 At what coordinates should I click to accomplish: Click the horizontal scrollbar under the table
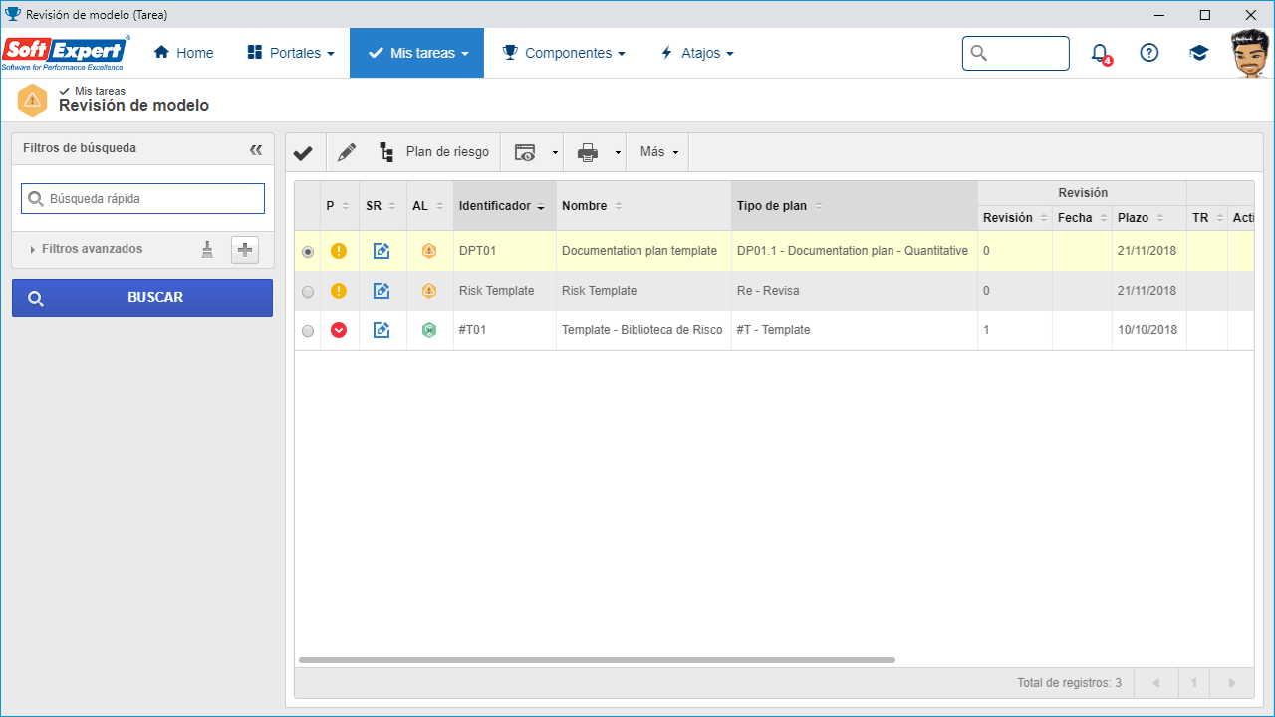pyautogui.click(x=597, y=660)
